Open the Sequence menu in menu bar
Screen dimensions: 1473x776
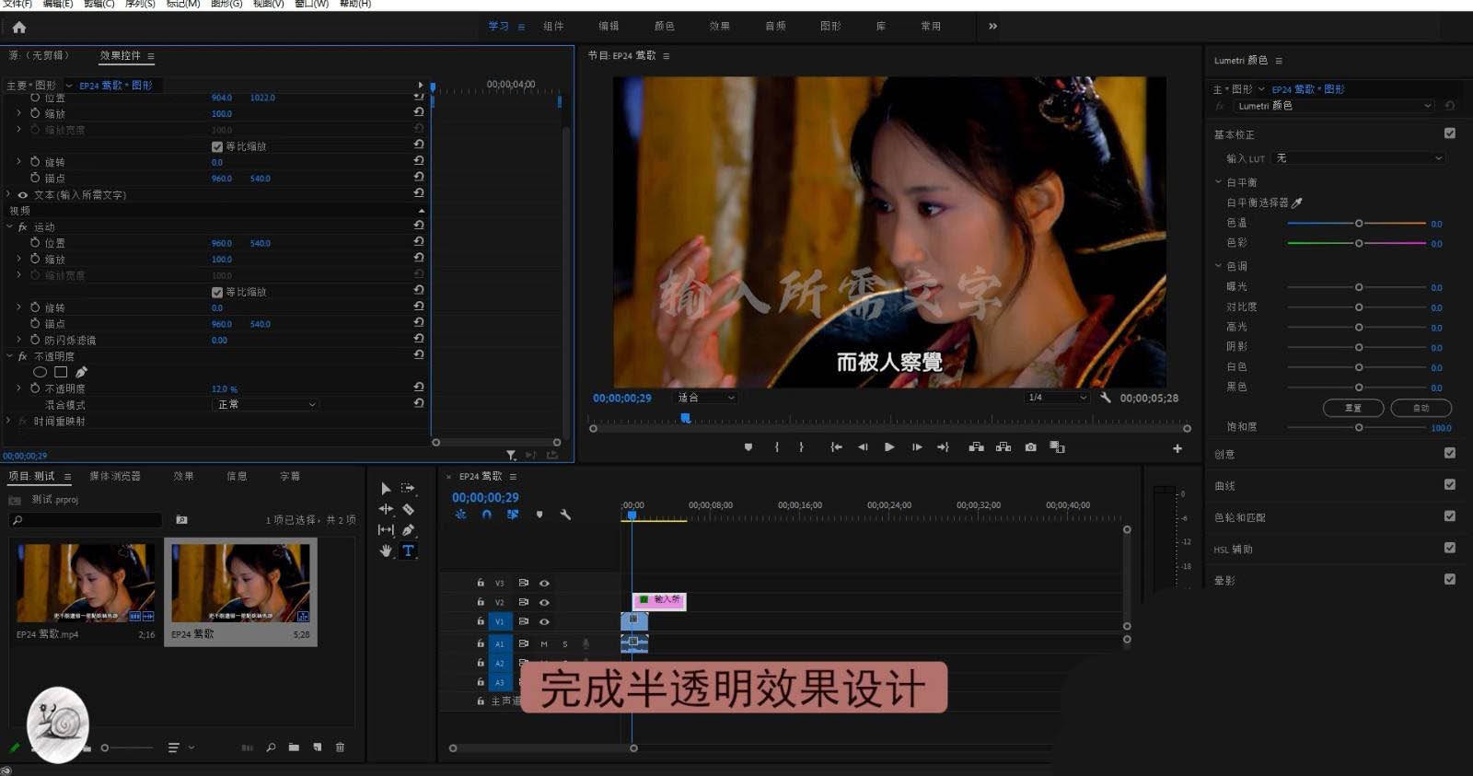coord(140,4)
